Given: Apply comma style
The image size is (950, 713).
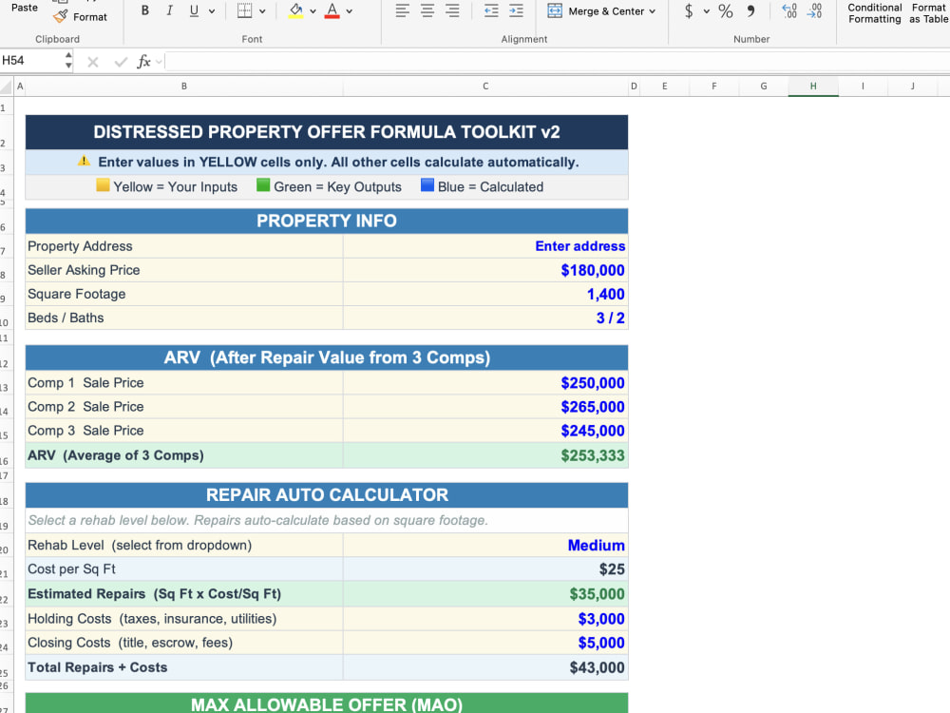Looking at the screenshot, I should click(x=751, y=10).
